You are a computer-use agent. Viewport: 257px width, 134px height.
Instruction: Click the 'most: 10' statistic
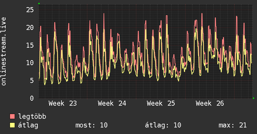[x=91, y=125]
